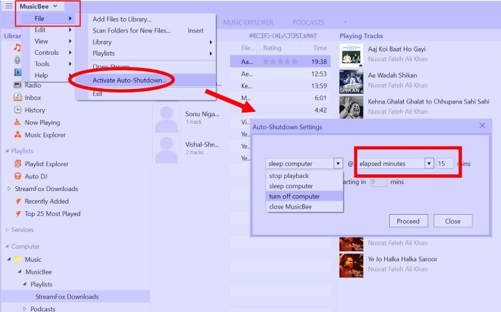Click the sleep computer combo box arrow

click(338, 164)
